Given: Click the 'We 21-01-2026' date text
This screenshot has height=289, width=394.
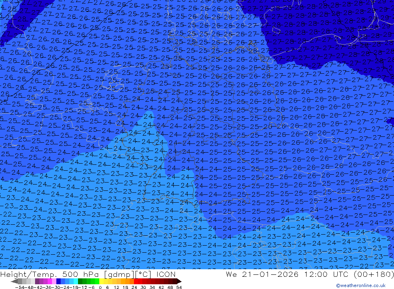Looking at the screenshot, I should (x=262, y=274).
